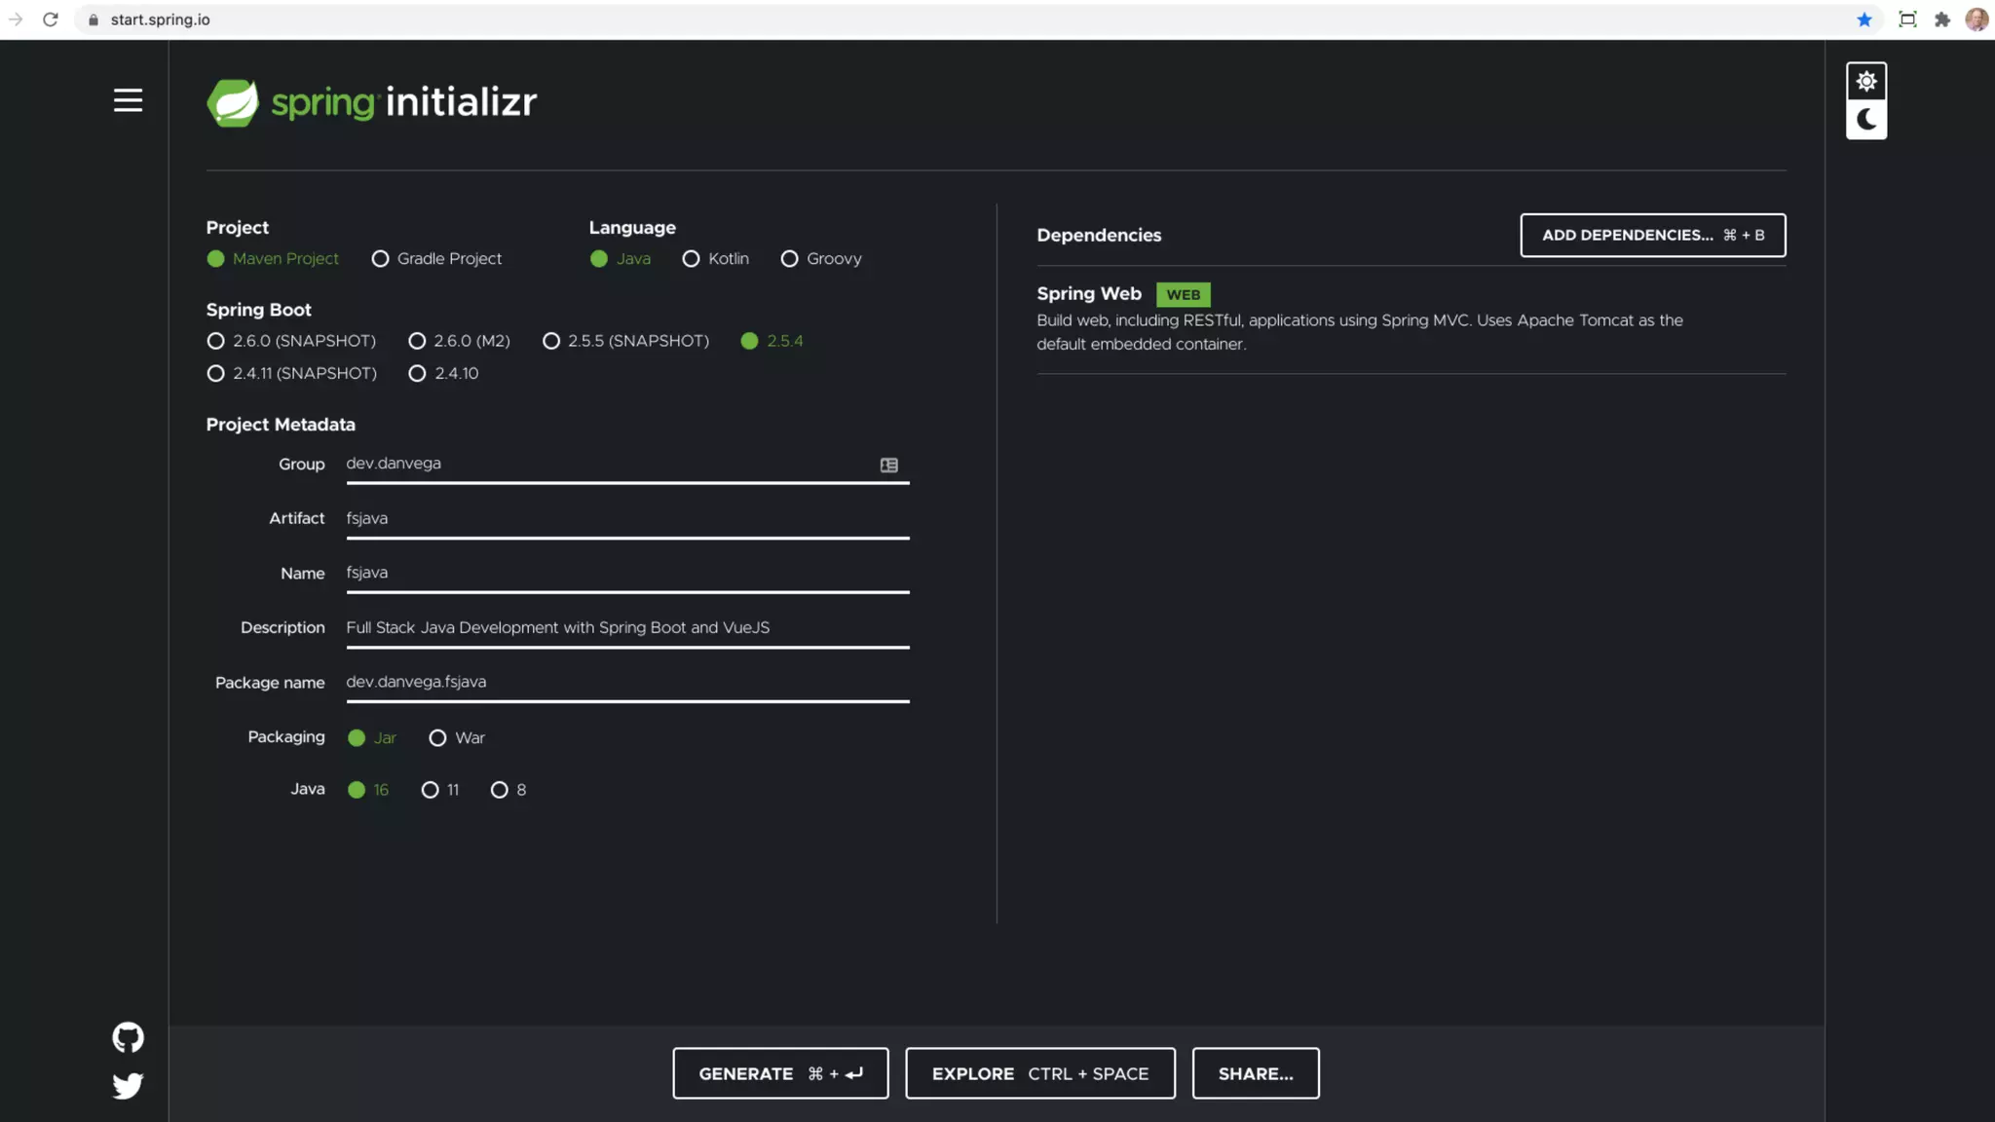This screenshot has width=1995, height=1122.
Task: Open the browser extensions puzzle icon
Action: [x=1941, y=19]
